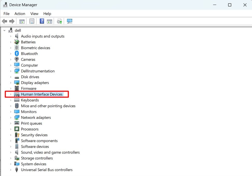Expand the System devices chevron

point(11,164)
